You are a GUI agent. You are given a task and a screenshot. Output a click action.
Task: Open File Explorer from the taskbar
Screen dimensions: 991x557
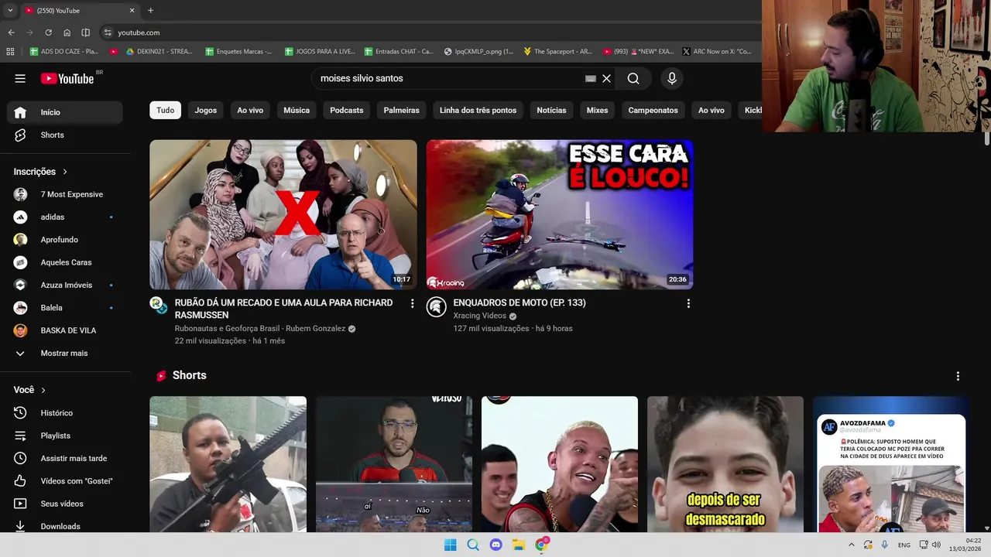point(519,545)
